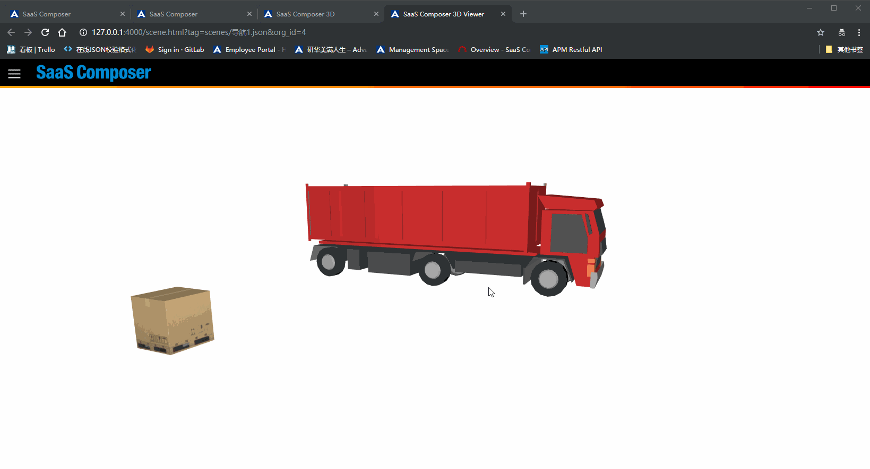Image resolution: width=870 pixels, height=469 pixels.
Task: Open the Employee Portal bookmark
Action: pos(249,49)
